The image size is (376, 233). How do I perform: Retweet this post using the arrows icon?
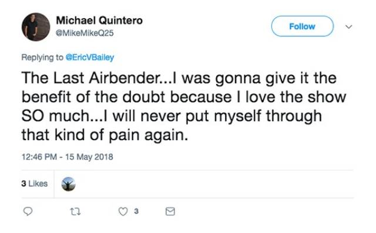coord(75,211)
